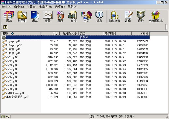Sort by 压缩后大小 column header
Image resolution: width=169 pixels, height=119 pixels.
point(69,33)
